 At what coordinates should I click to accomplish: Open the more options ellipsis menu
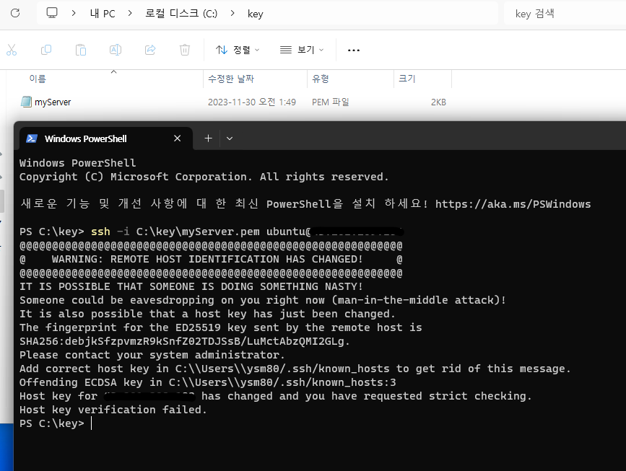point(354,50)
